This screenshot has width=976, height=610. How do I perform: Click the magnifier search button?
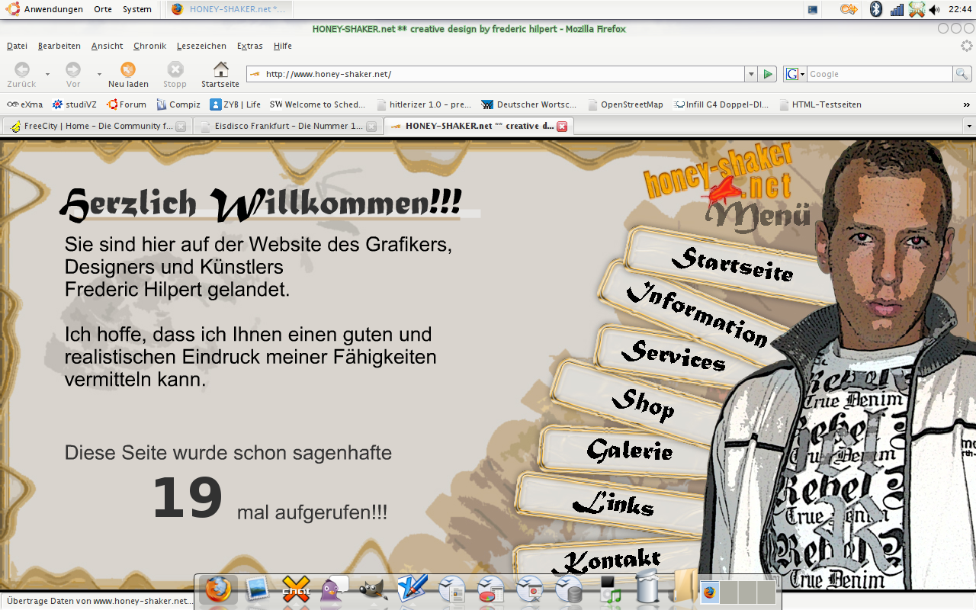pyautogui.click(x=962, y=74)
